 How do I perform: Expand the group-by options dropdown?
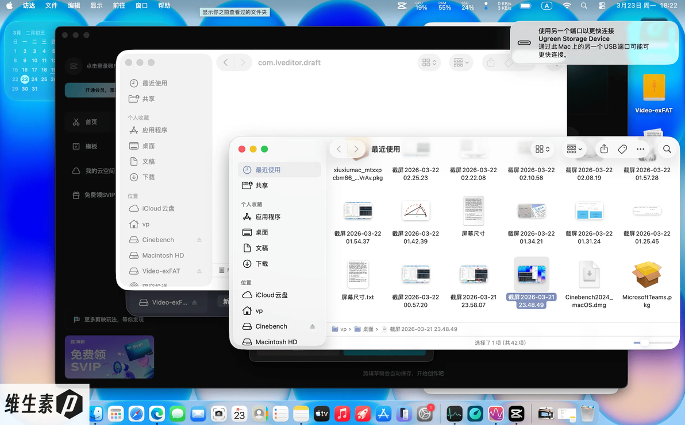point(574,149)
